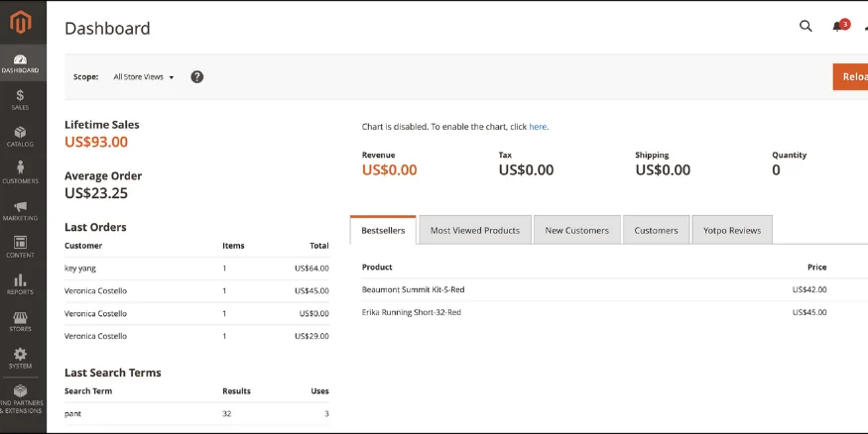Click the US$64.00 order total

pyautogui.click(x=311, y=269)
